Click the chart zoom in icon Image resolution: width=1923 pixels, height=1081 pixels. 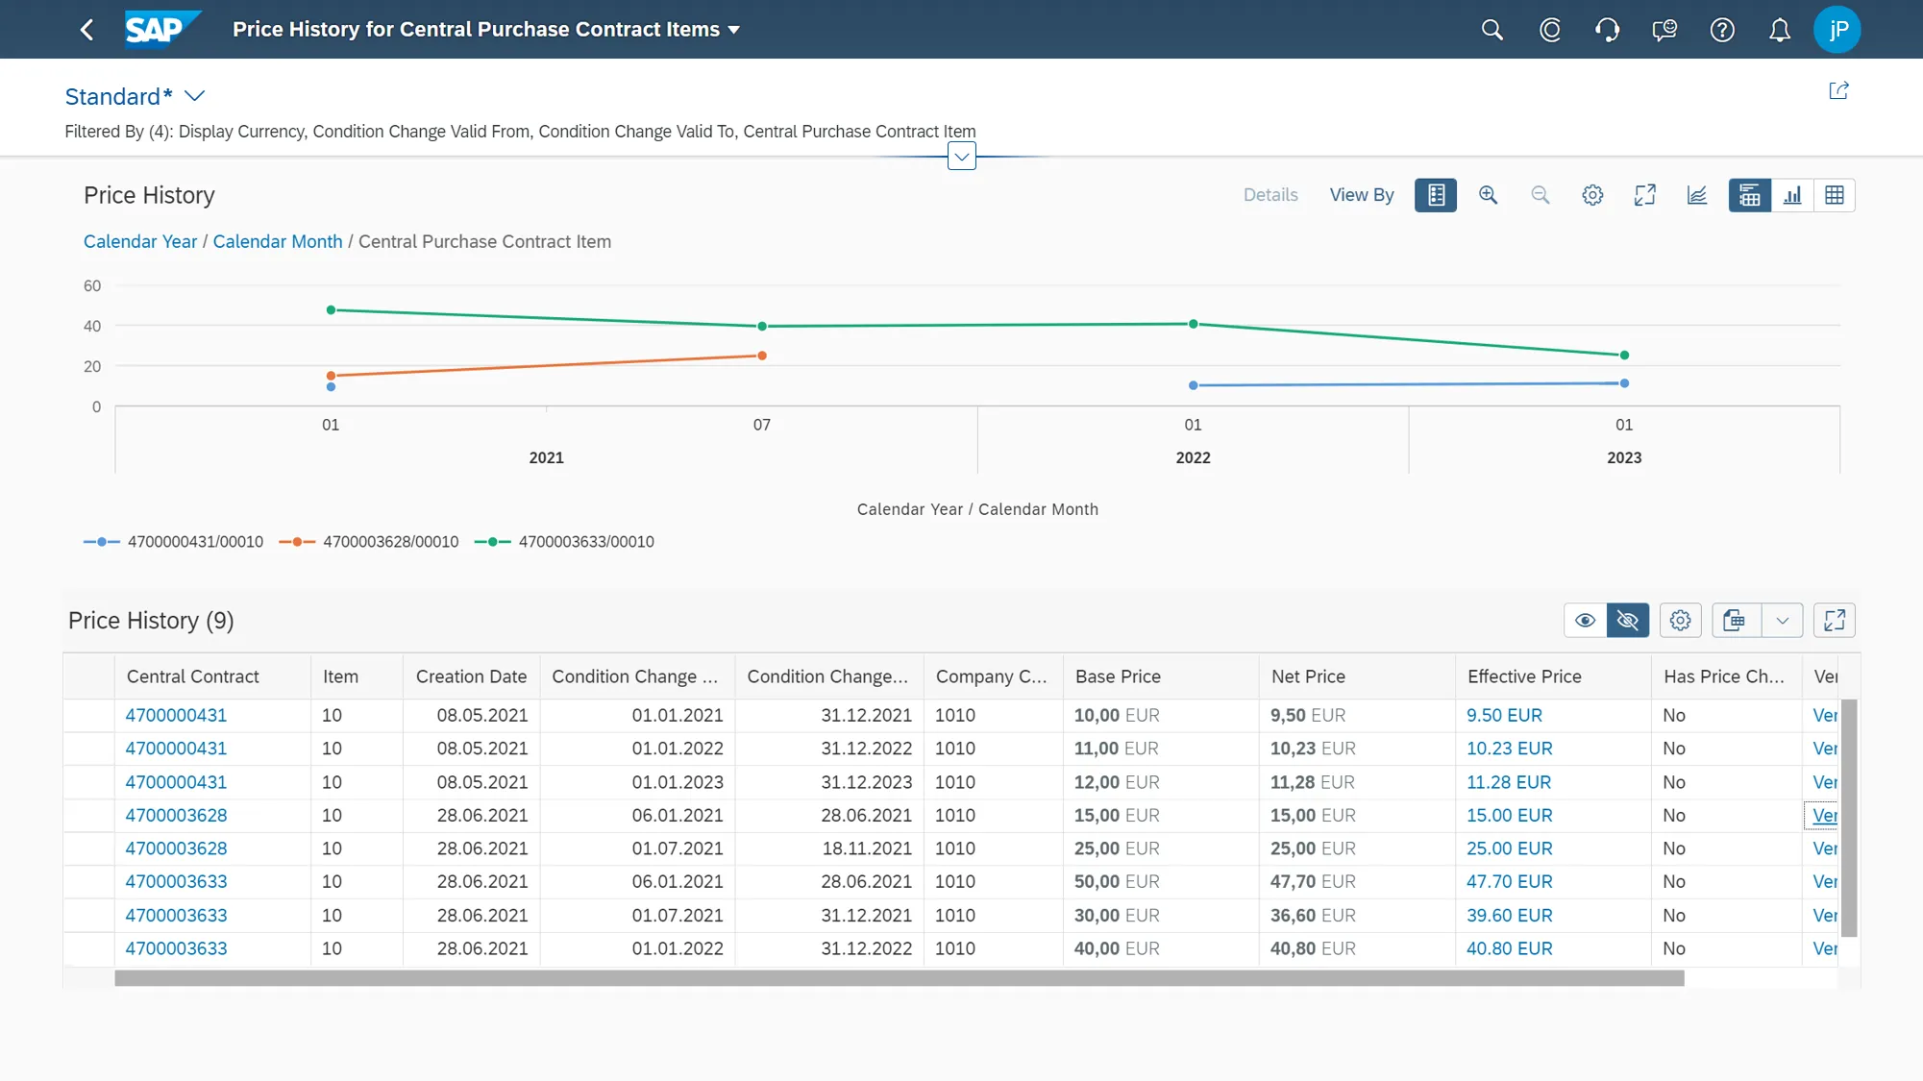coord(1488,195)
